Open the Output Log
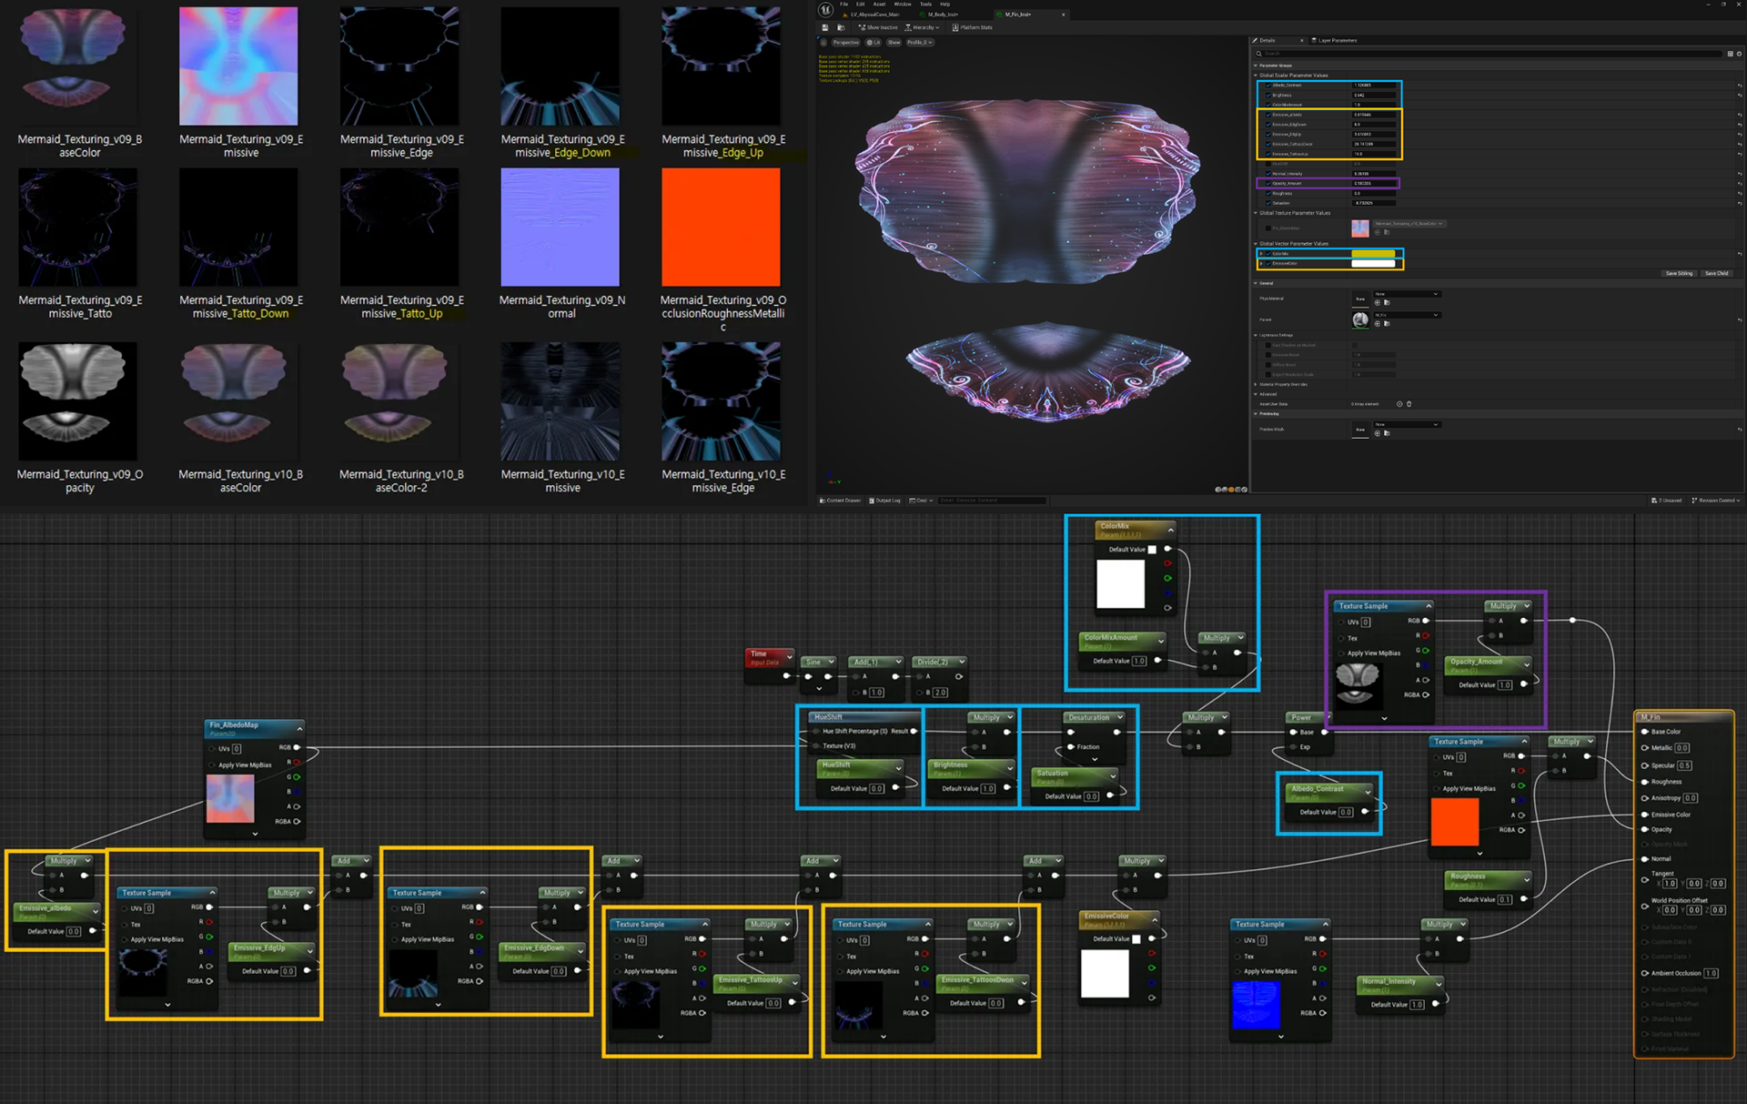 click(x=885, y=501)
